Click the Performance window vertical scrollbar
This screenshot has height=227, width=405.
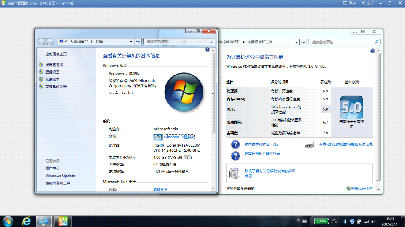click(x=378, y=118)
